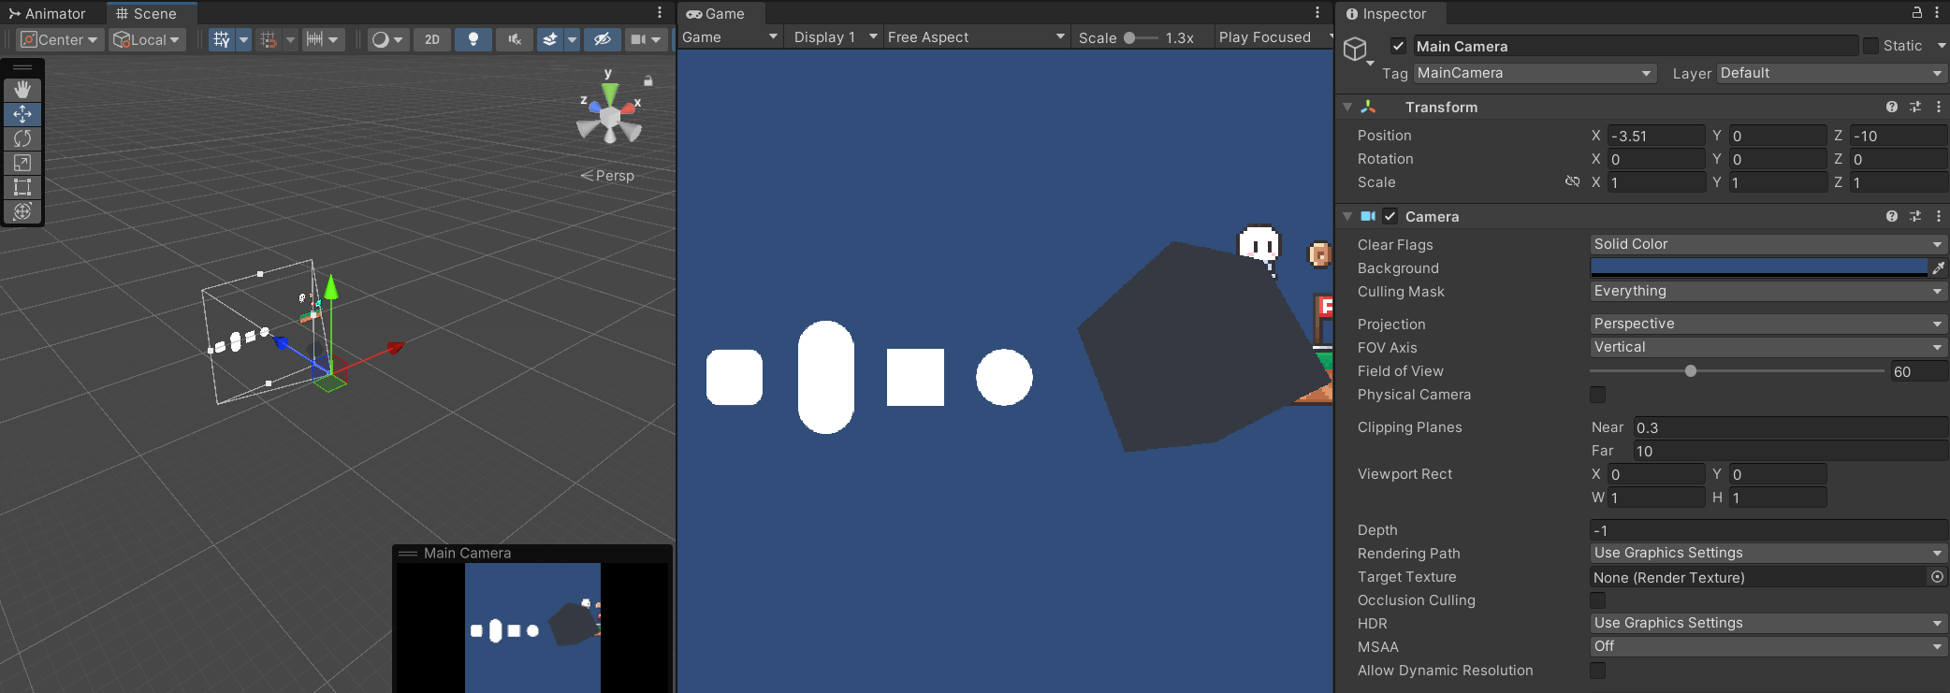Toggle scene lighting lightbulb button
This screenshot has height=693, width=1950.
[473, 39]
